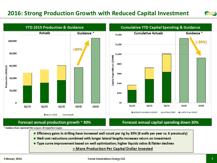This screenshot has height=163, width=217.
Task: Click the yellow gas segment of the Q2/15 production bar
Action: coord(44,76)
